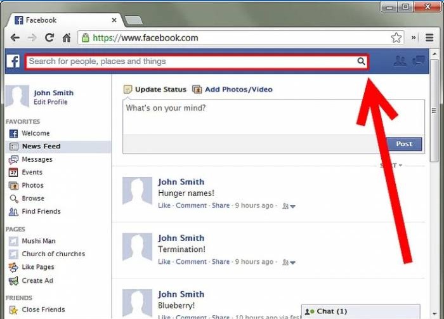This screenshot has height=319, width=444.
Task: Open Create Ad link
Action: click(37, 281)
